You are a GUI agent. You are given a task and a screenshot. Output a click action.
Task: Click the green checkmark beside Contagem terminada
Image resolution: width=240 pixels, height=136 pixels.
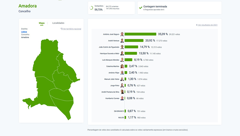[x=140, y=8]
